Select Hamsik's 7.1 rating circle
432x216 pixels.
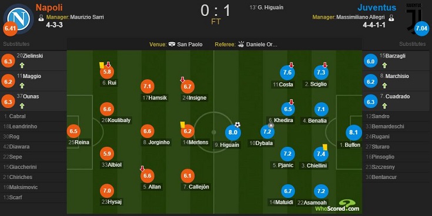click(147, 86)
